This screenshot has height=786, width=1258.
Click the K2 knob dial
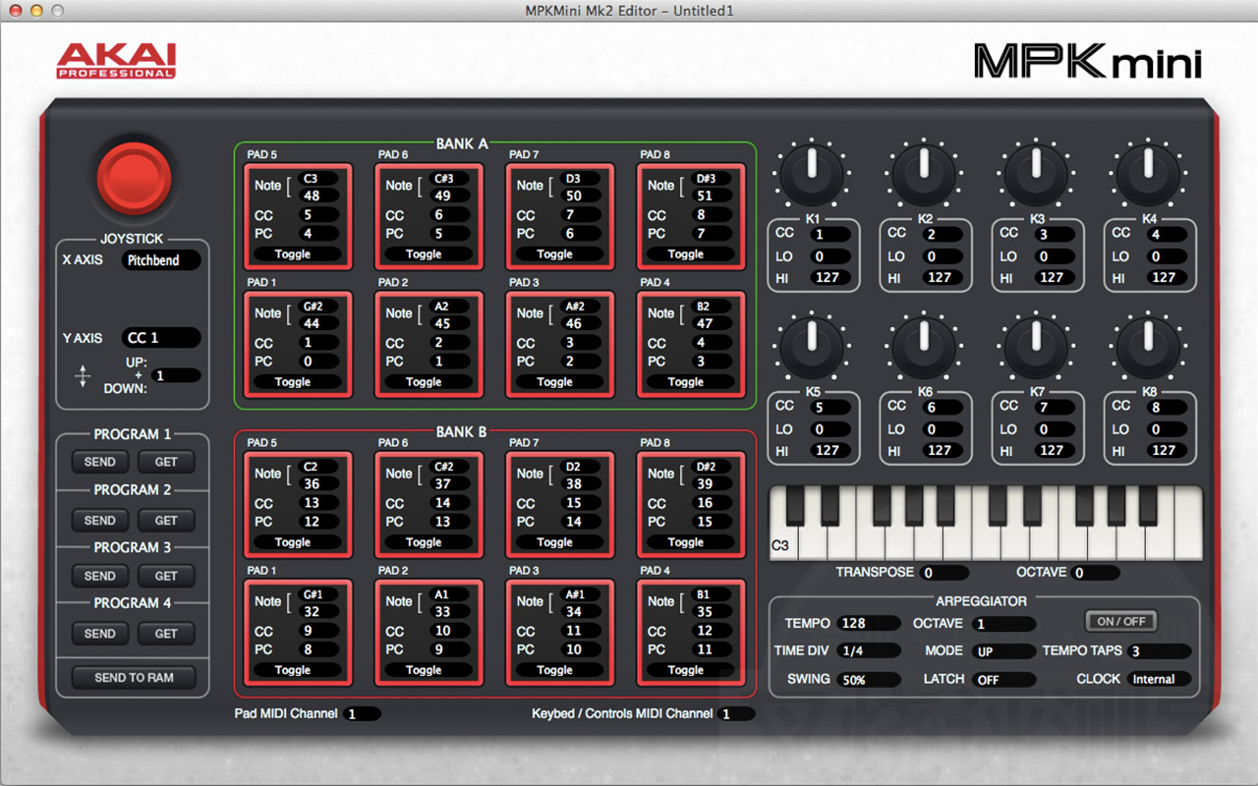pyautogui.click(x=924, y=174)
